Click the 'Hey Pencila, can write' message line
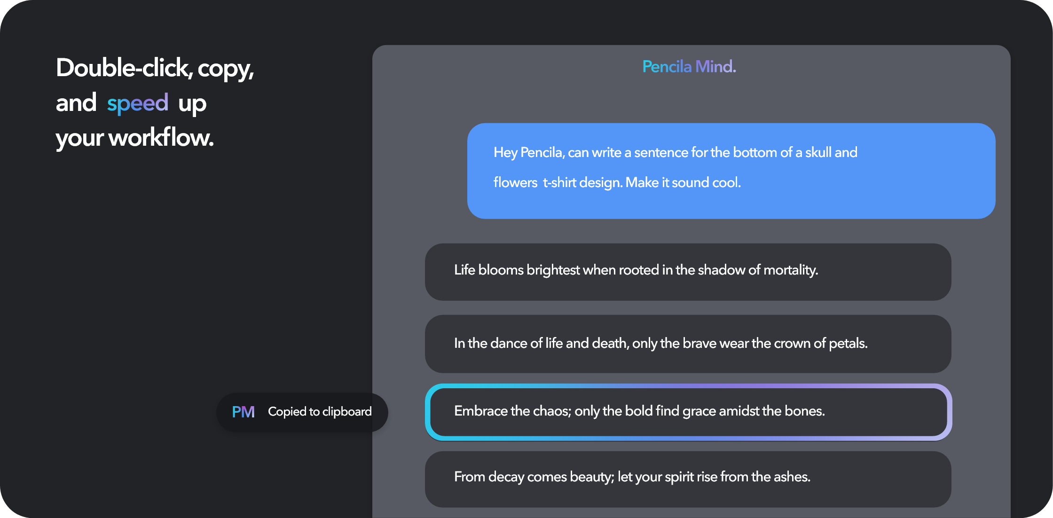 pos(675,153)
